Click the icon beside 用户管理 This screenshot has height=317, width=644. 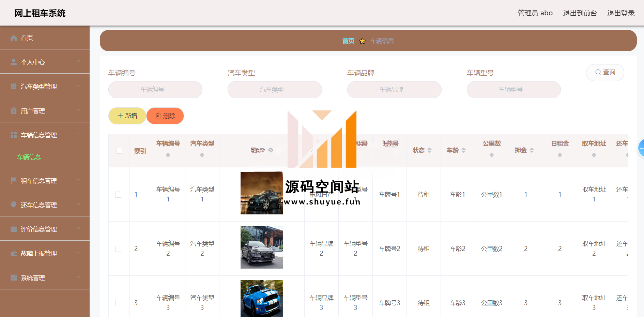pyautogui.click(x=14, y=111)
